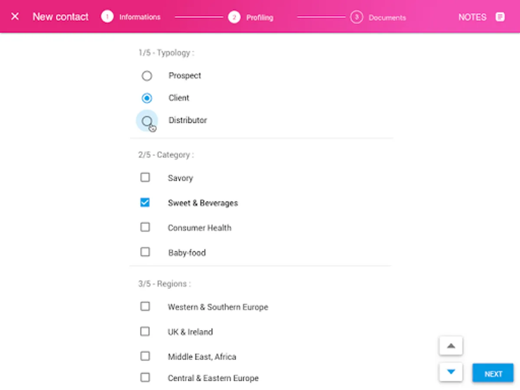Enable the Consumer Health checkbox

[x=145, y=227]
